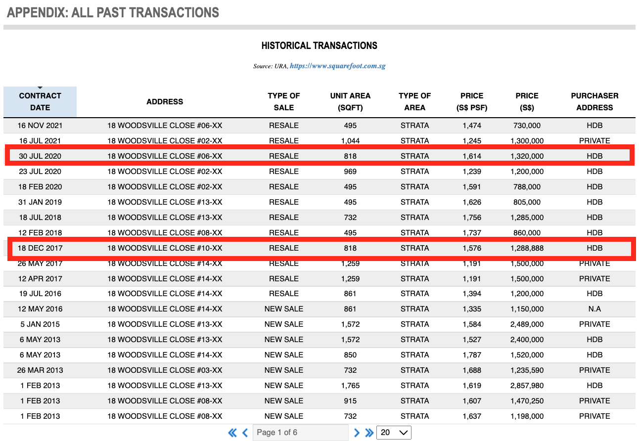Click the 969 unit area cell

coord(350,172)
